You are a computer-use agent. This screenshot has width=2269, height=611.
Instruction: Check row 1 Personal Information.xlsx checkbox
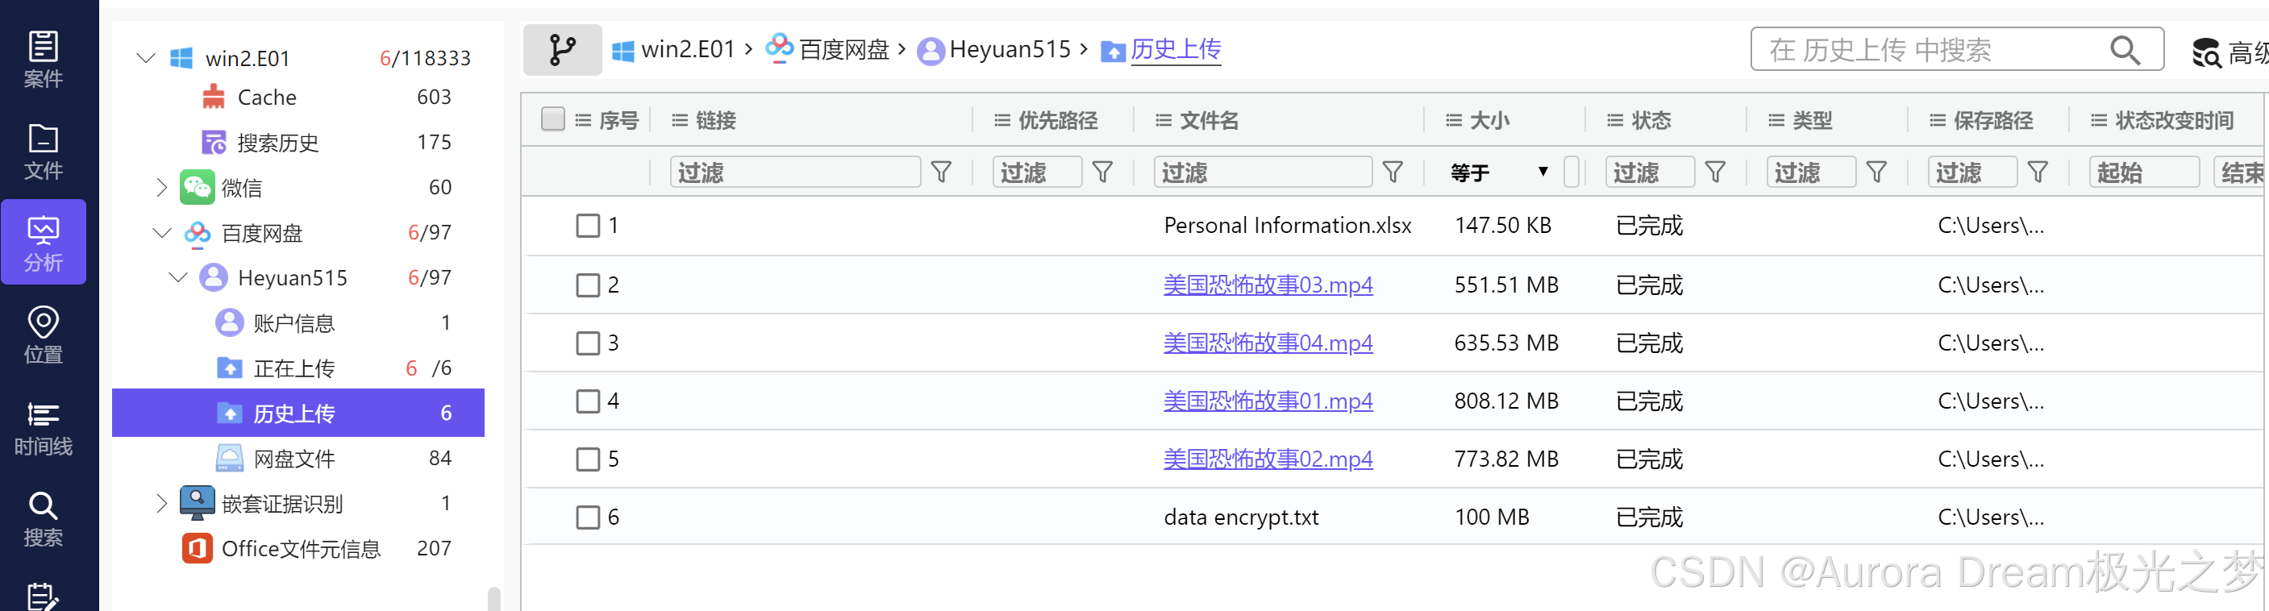point(588,226)
